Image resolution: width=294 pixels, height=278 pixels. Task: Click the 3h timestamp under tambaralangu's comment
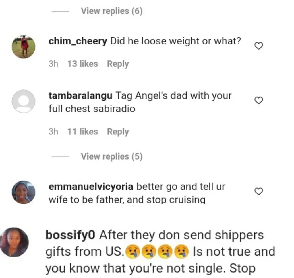pos(53,132)
